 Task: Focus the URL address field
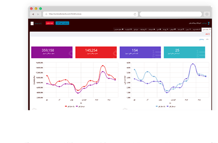[90, 14]
